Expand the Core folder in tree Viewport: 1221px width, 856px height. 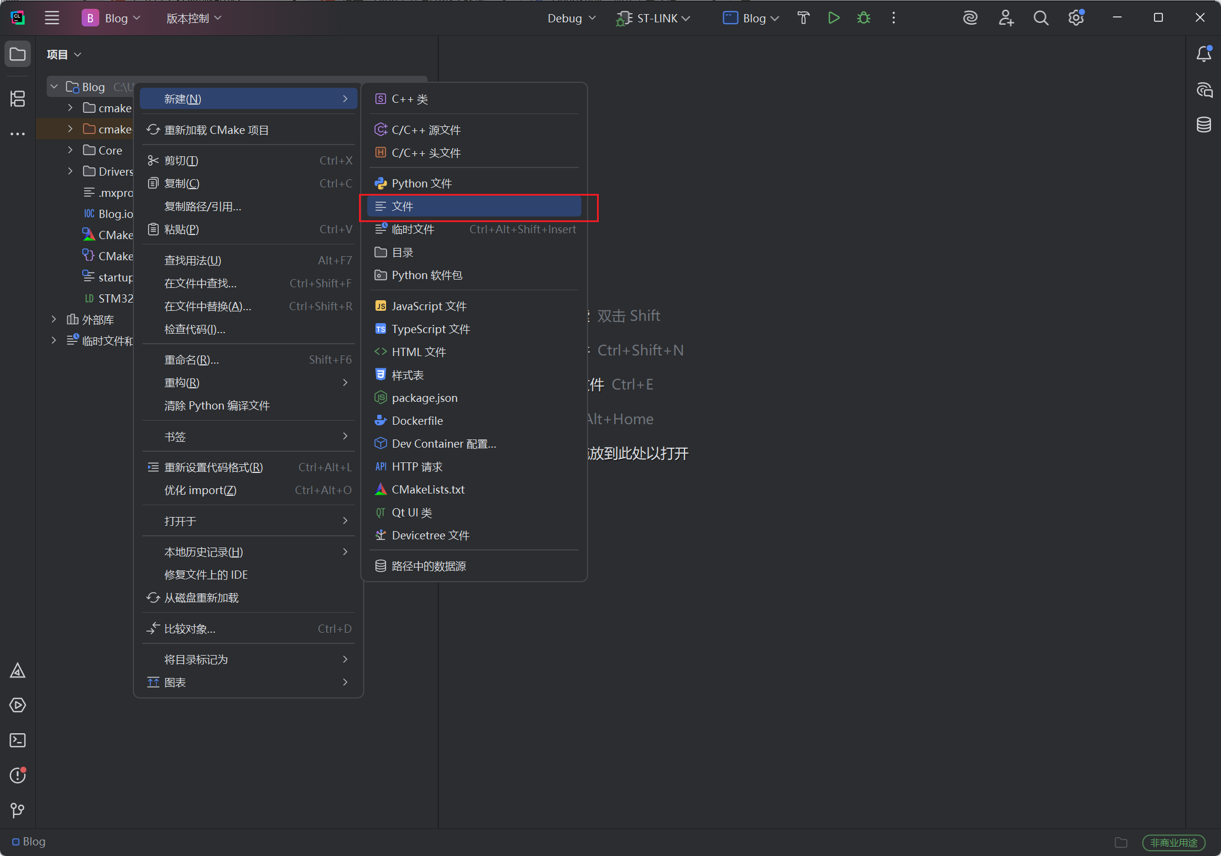tap(70, 150)
